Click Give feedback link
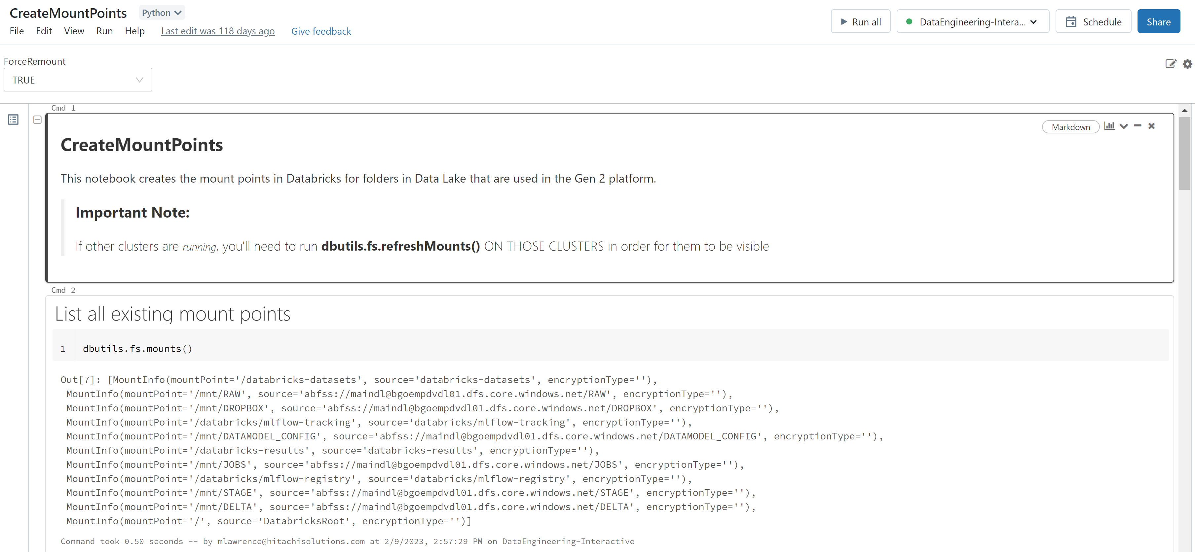 (321, 31)
